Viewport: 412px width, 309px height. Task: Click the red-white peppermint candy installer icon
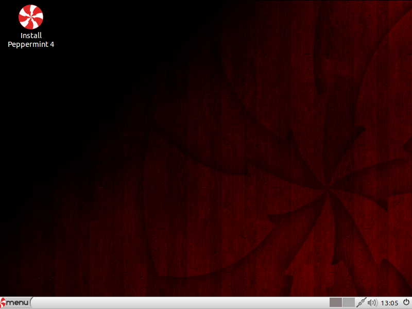[x=31, y=16]
